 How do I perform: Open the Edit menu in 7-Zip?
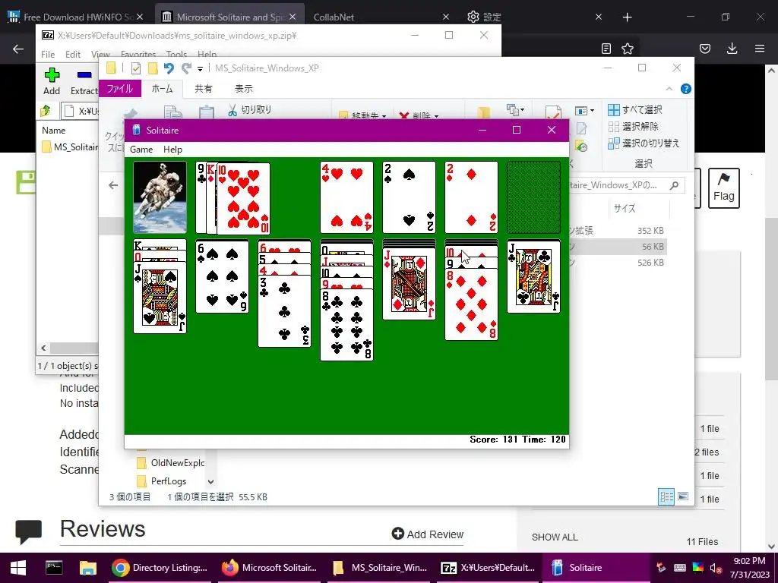73,54
